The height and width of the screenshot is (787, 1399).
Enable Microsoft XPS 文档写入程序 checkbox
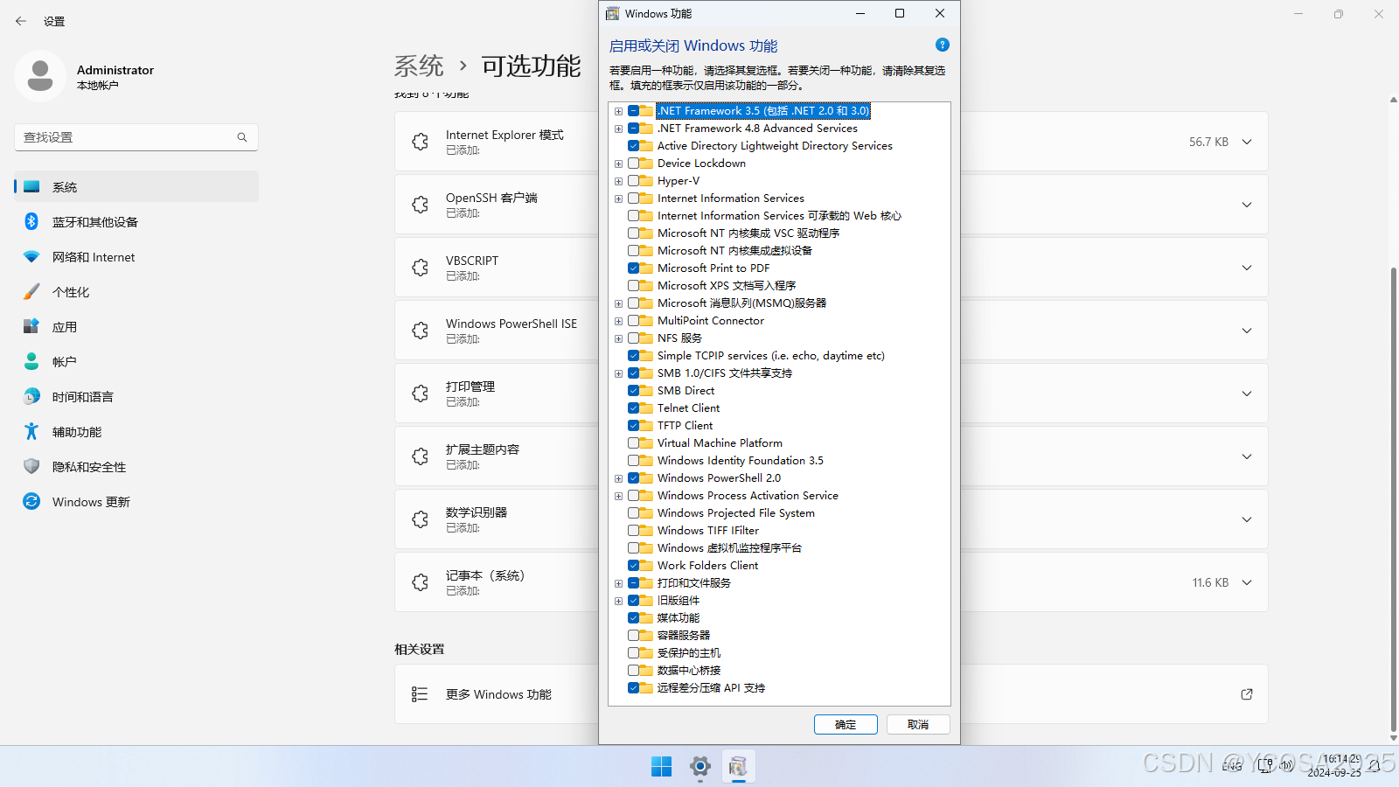(x=633, y=286)
